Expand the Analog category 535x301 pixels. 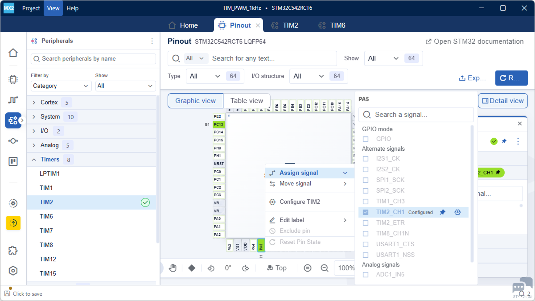click(34, 145)
